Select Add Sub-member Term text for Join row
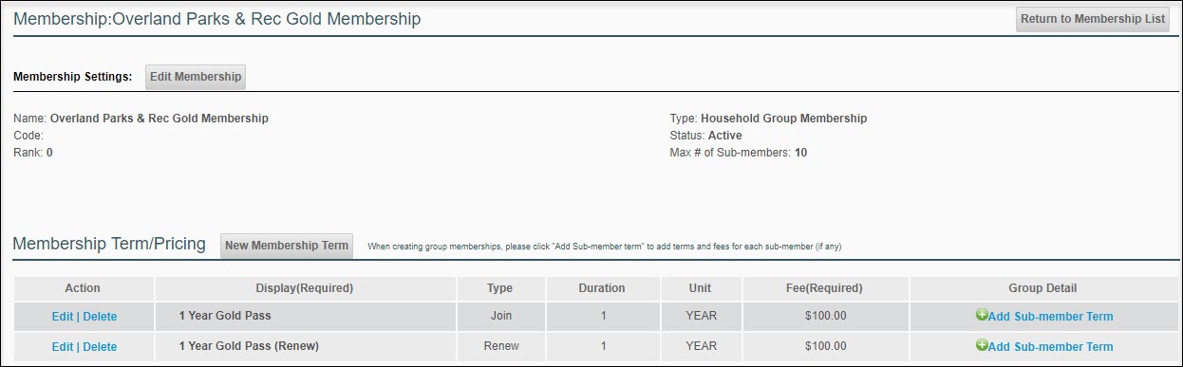Viewport: 1183px width, 367px height. tap(1051, 317)
